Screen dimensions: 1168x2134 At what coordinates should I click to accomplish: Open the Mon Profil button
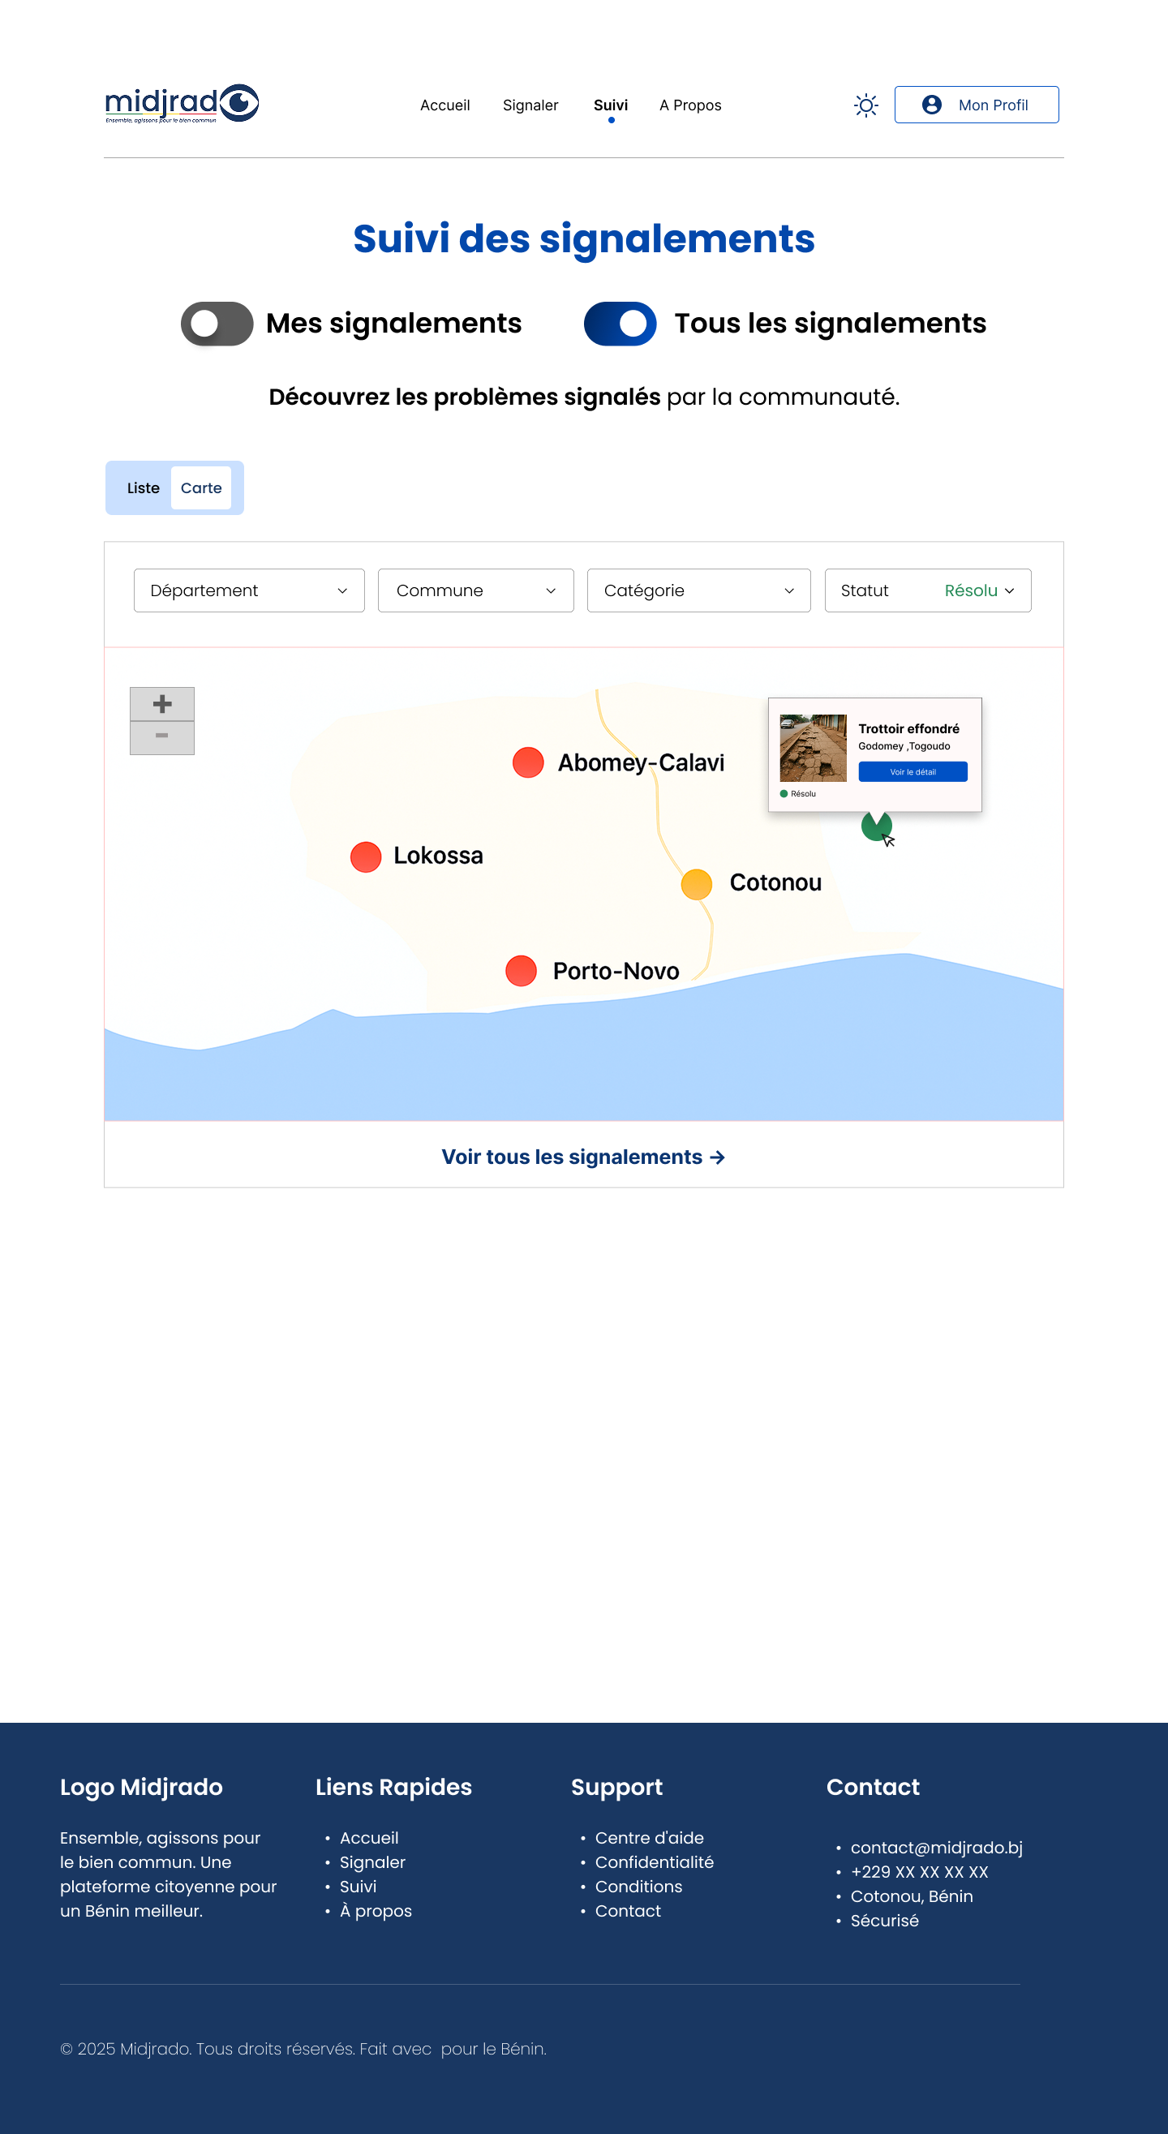977,105
